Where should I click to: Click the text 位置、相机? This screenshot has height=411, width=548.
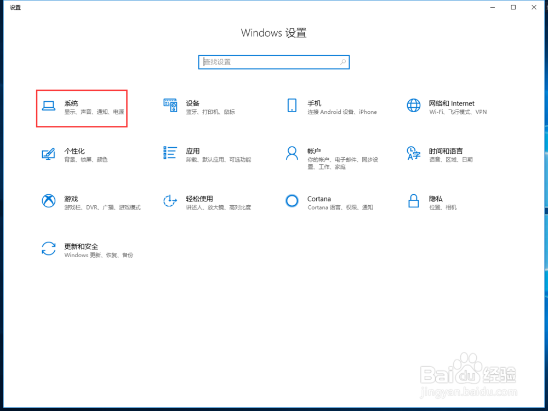(443, 207)
